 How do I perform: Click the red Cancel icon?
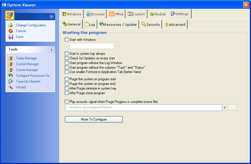pos(11,31)
